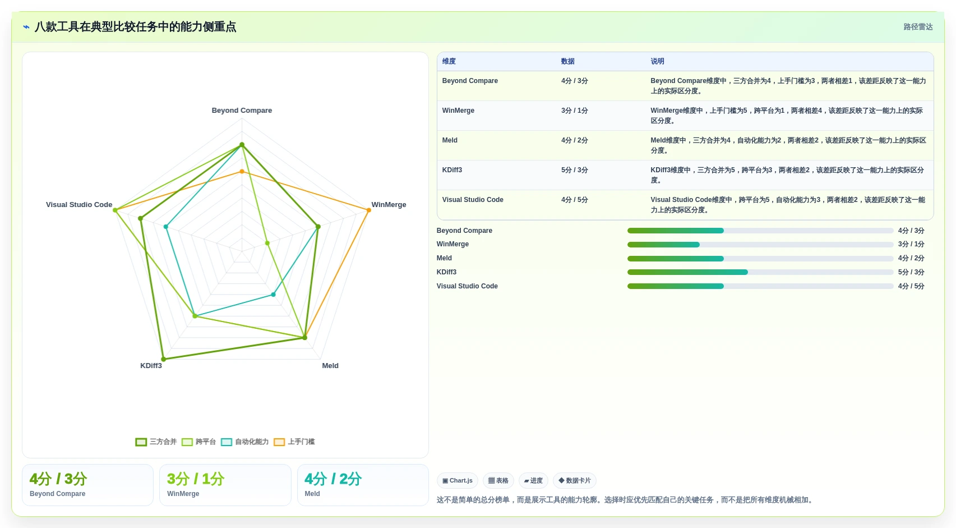Viewport: 956px width, 528px height.
Task: Open the Beyond Compare 4分 / 3分 card
Action: [87, 485]
